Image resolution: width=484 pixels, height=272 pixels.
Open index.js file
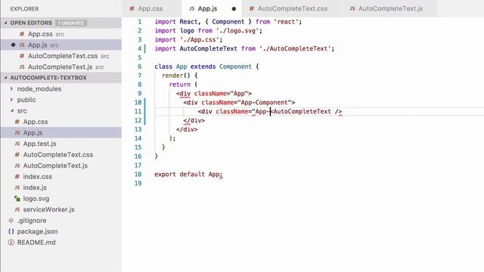pyautogui.click(x=61, y=187)
